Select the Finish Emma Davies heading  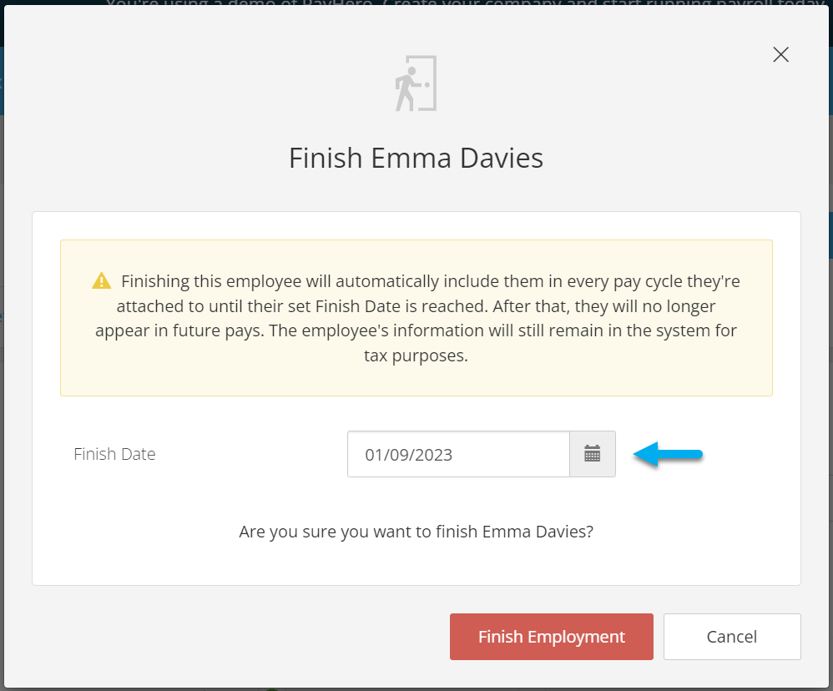416,158
